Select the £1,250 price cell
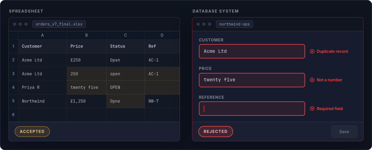This screenshot has width=372, height=150. pos(87,101)
